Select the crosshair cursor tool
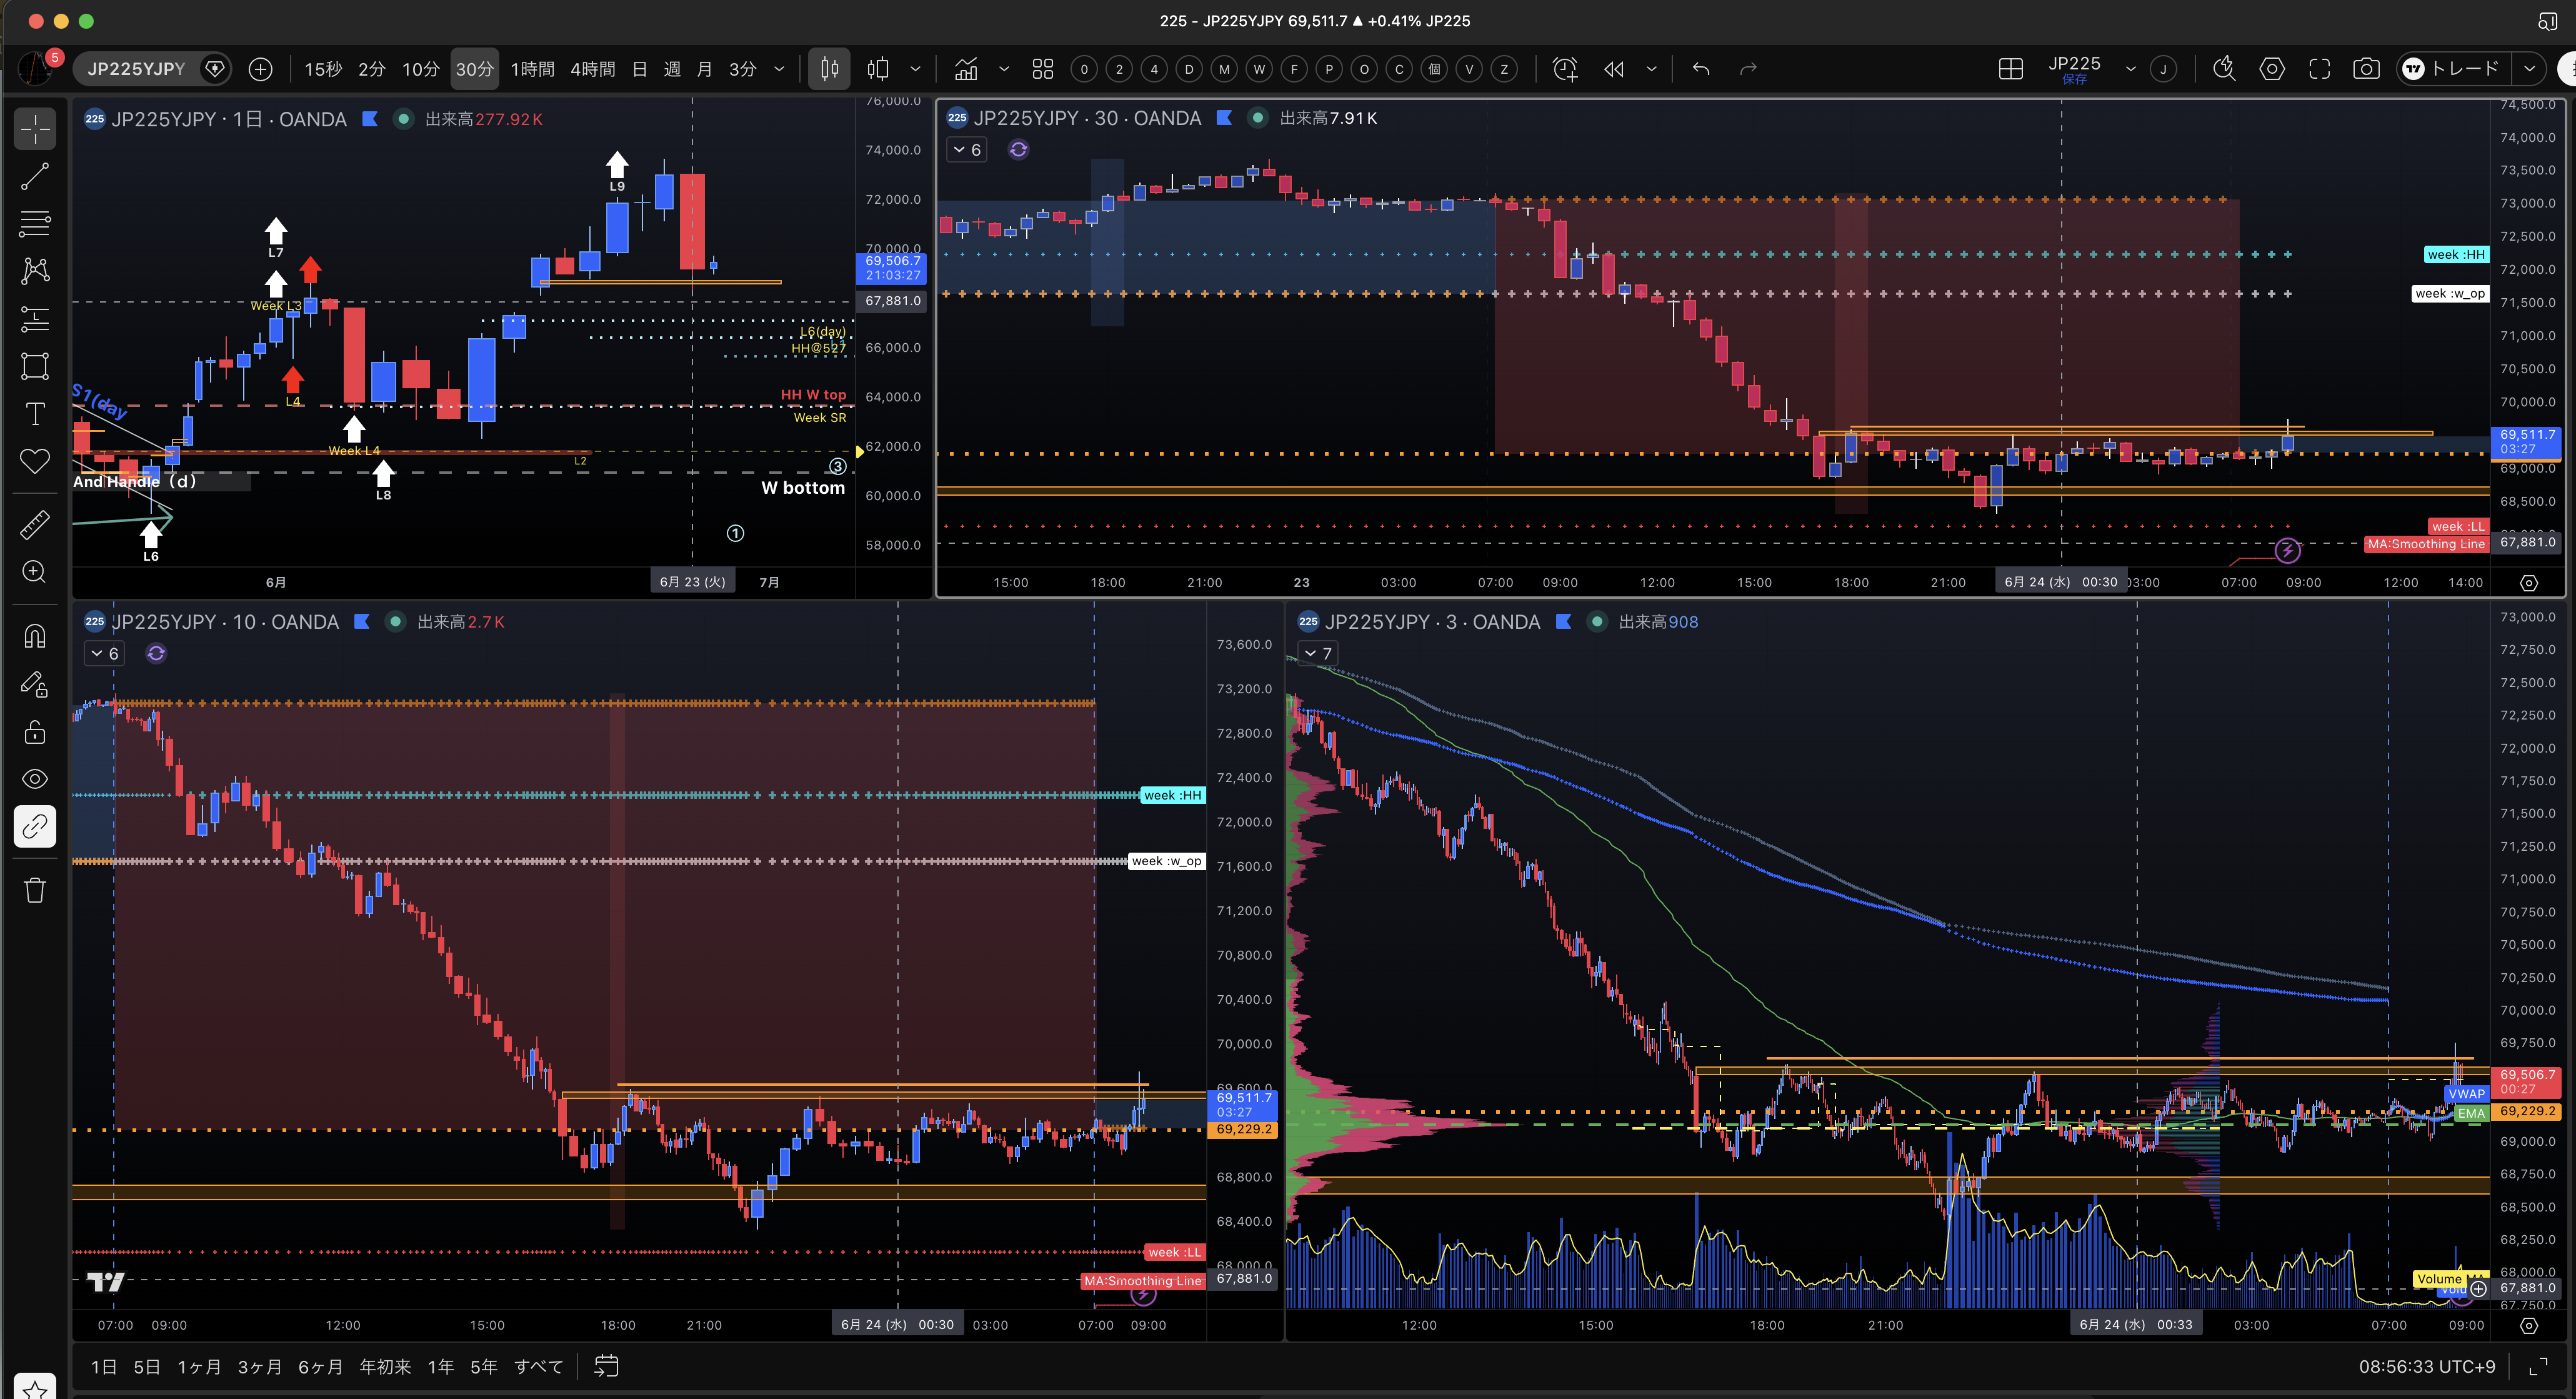Viewport: 2576px width, 1399px height. [35, 129]
